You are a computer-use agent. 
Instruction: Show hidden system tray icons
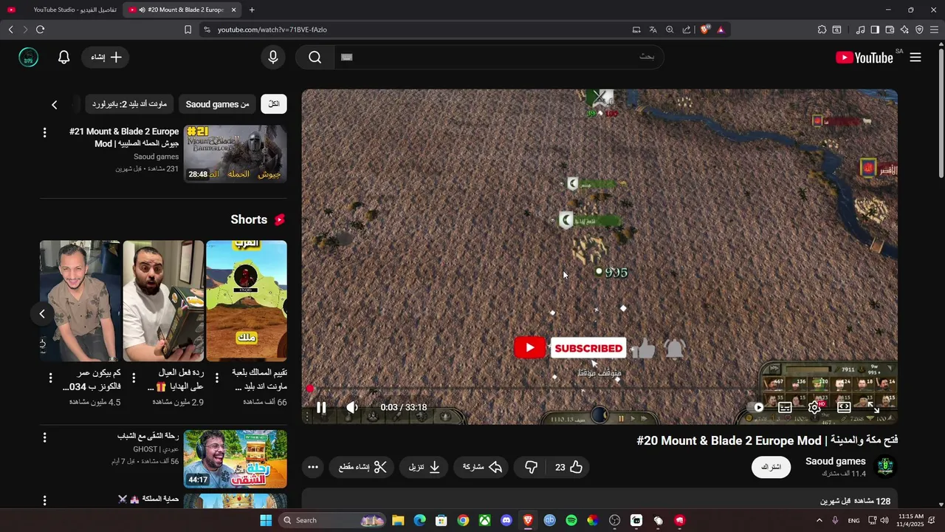819,520
